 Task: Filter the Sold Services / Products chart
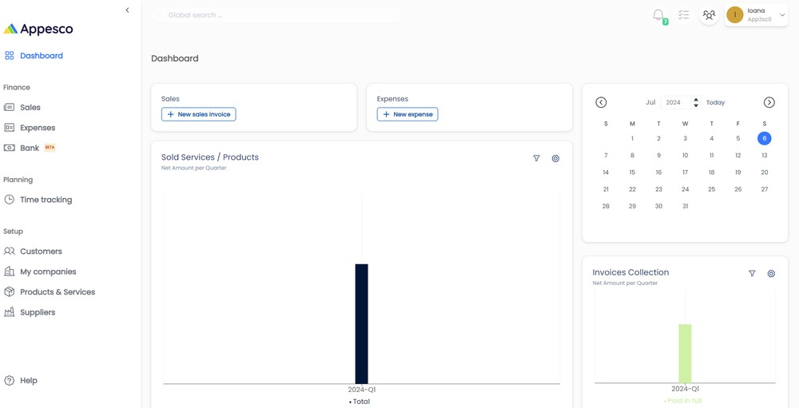[x=536, y=158]
